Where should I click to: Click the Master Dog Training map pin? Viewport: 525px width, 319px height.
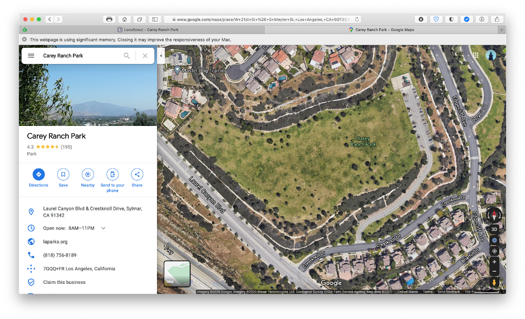coord(177,70)
